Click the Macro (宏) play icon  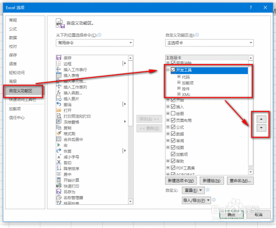(x=59, y=145)
